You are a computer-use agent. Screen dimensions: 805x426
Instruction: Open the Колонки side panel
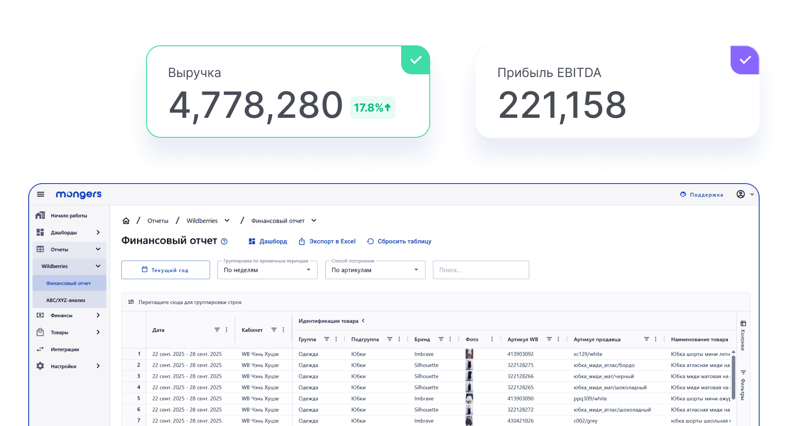743,336
